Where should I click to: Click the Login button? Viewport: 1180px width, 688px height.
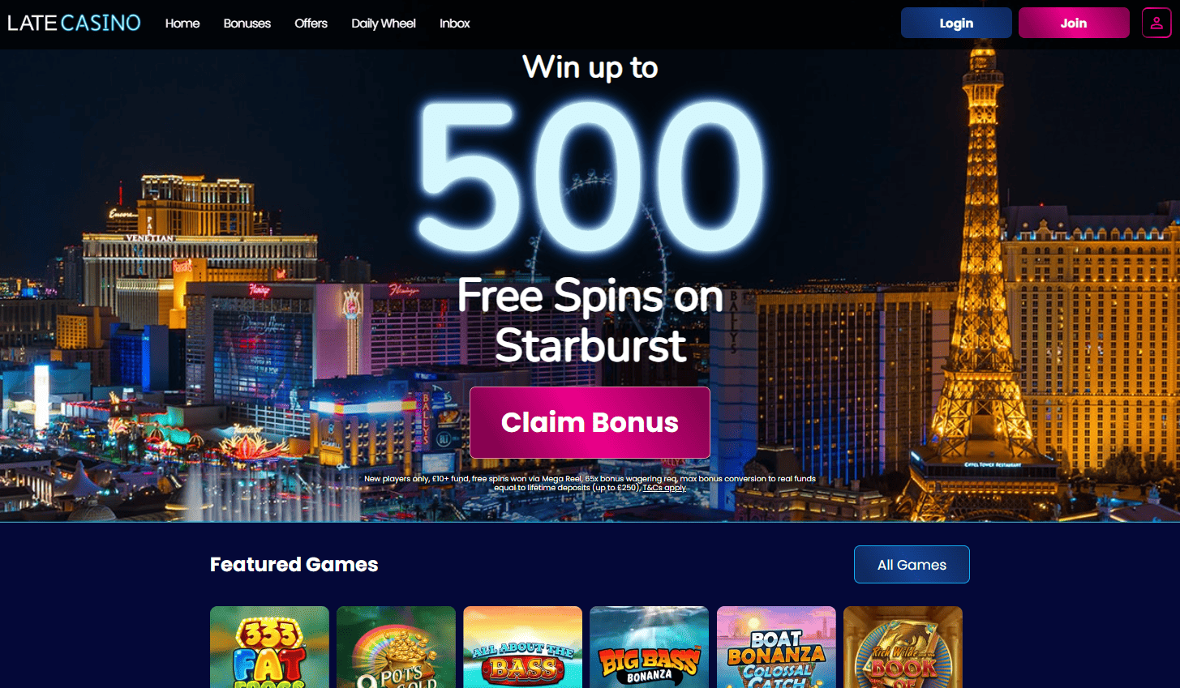pos(956,23)
